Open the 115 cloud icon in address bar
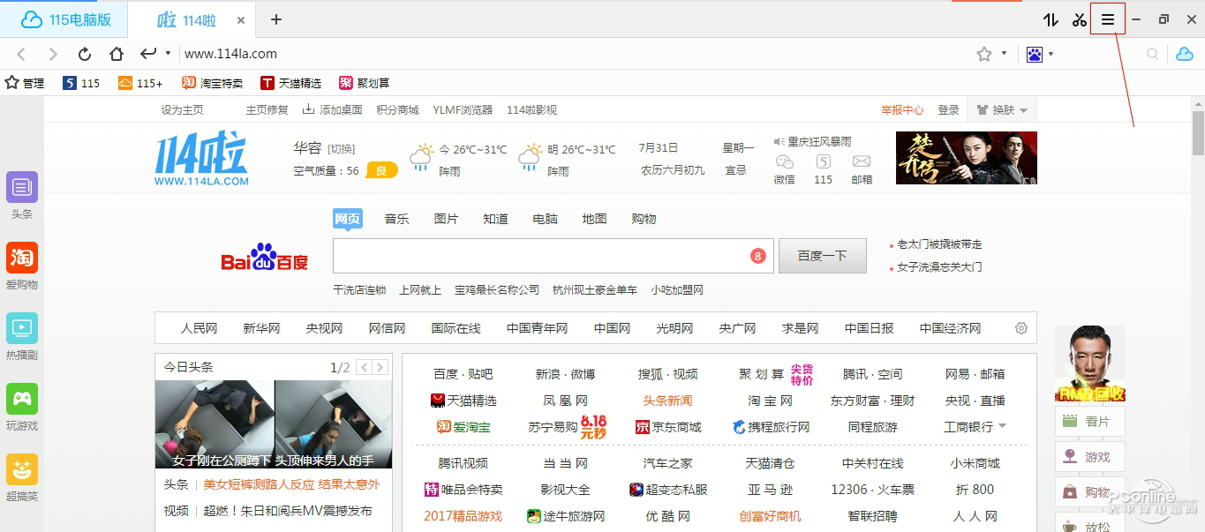Viewport: 1205px width, 532px height. tap(1185, 54)
